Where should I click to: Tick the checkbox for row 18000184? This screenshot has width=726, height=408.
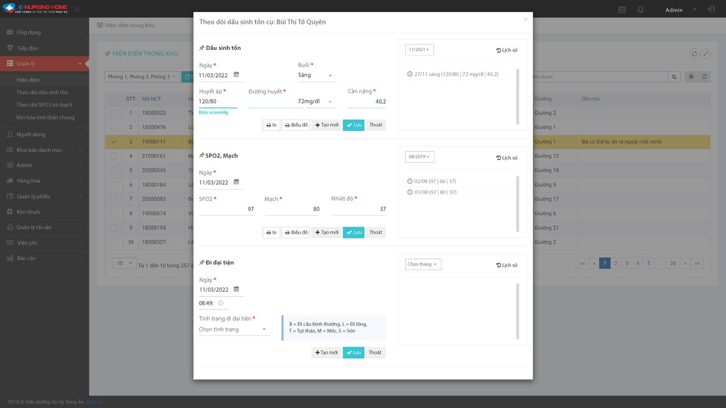pyautogui.click(x=114, y=185)
